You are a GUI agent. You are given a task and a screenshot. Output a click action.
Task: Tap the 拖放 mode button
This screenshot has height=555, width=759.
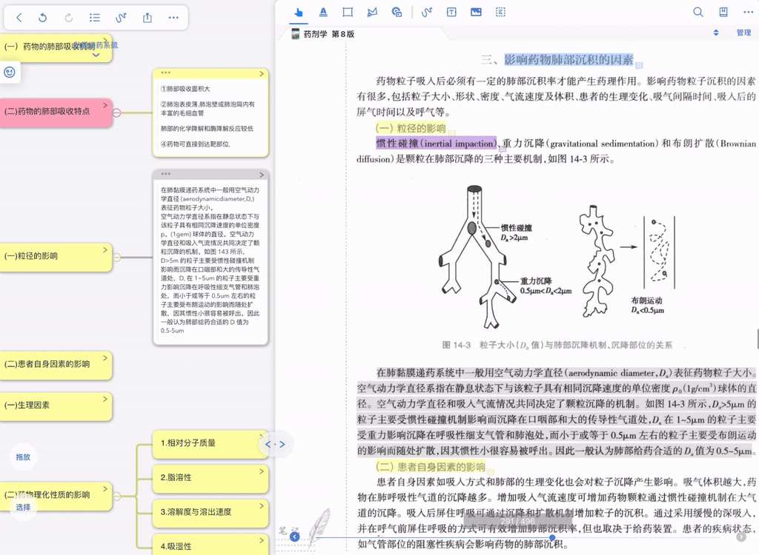pyautogui.click(x=23, y=457)
